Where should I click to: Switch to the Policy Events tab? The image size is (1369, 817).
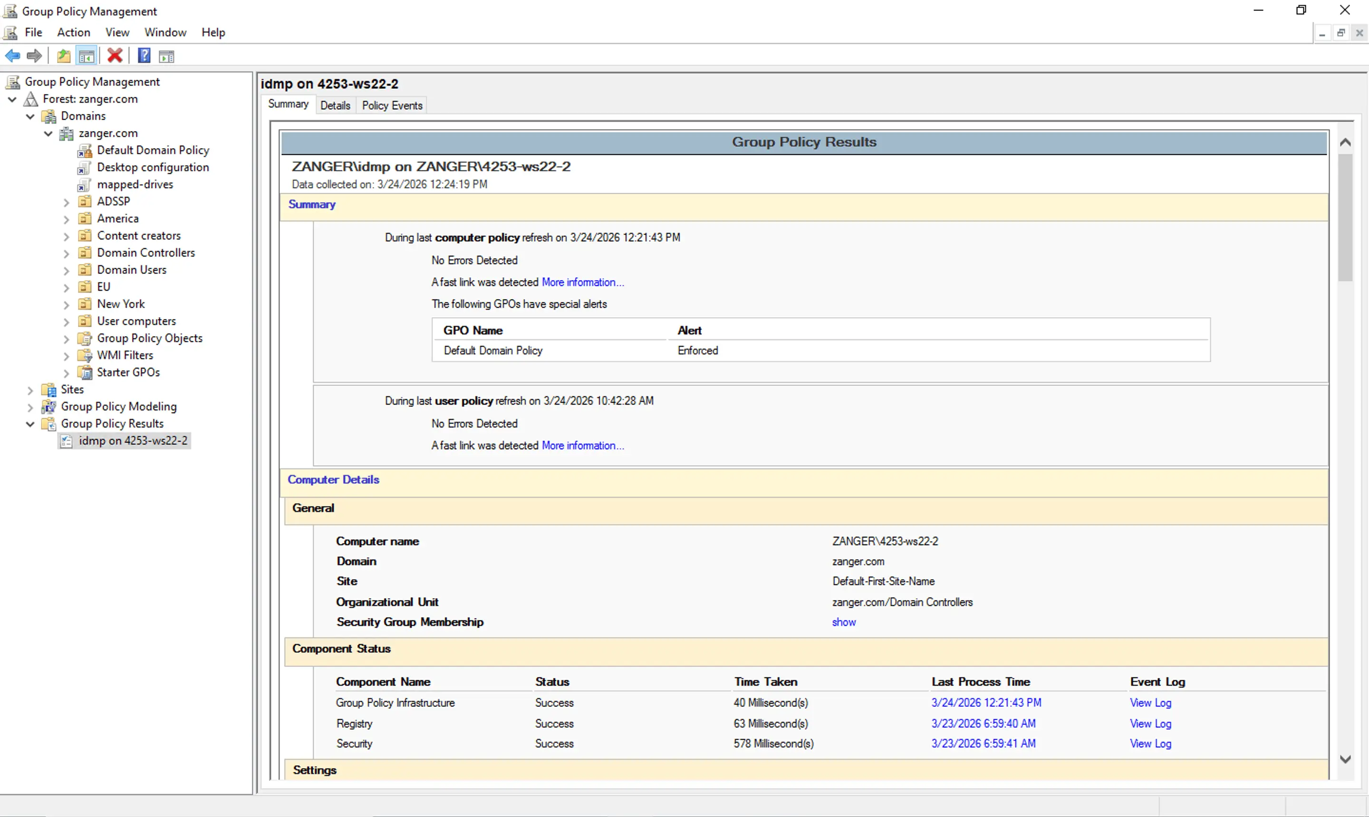[x=391, y=104]
